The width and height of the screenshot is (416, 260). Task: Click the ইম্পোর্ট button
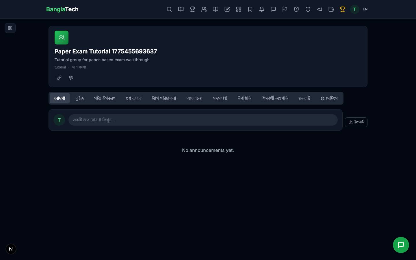[x=356, y=122]
